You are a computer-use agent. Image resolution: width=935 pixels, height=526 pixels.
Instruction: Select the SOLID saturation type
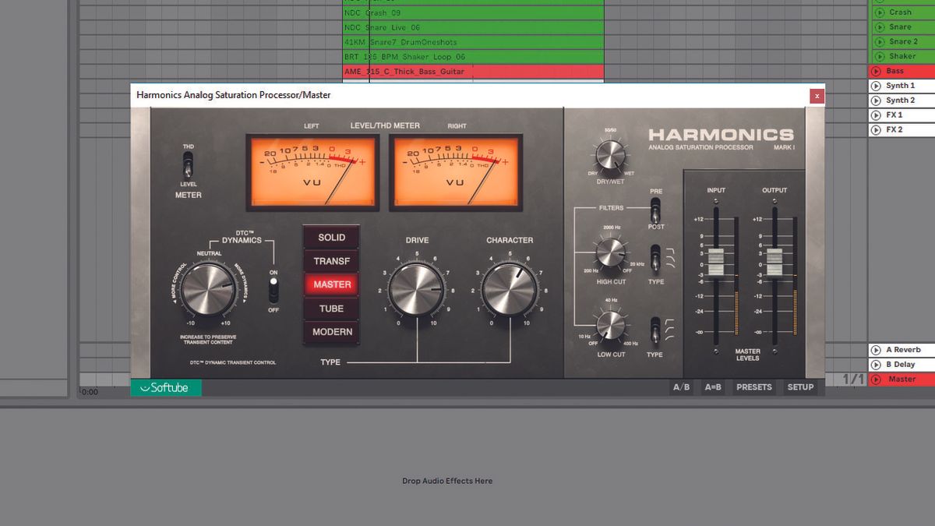(x=331, y=237)
